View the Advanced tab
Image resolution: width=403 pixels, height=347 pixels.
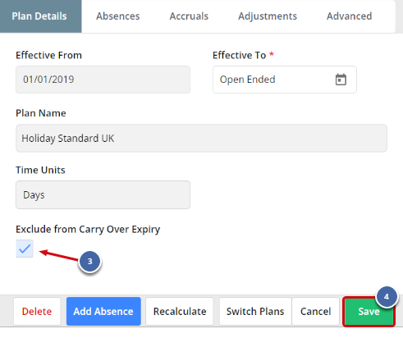click(350, 16)
